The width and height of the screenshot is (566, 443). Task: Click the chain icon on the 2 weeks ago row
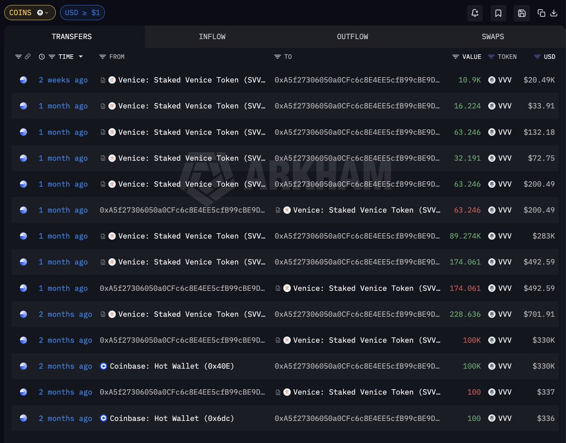pos(23,80)
